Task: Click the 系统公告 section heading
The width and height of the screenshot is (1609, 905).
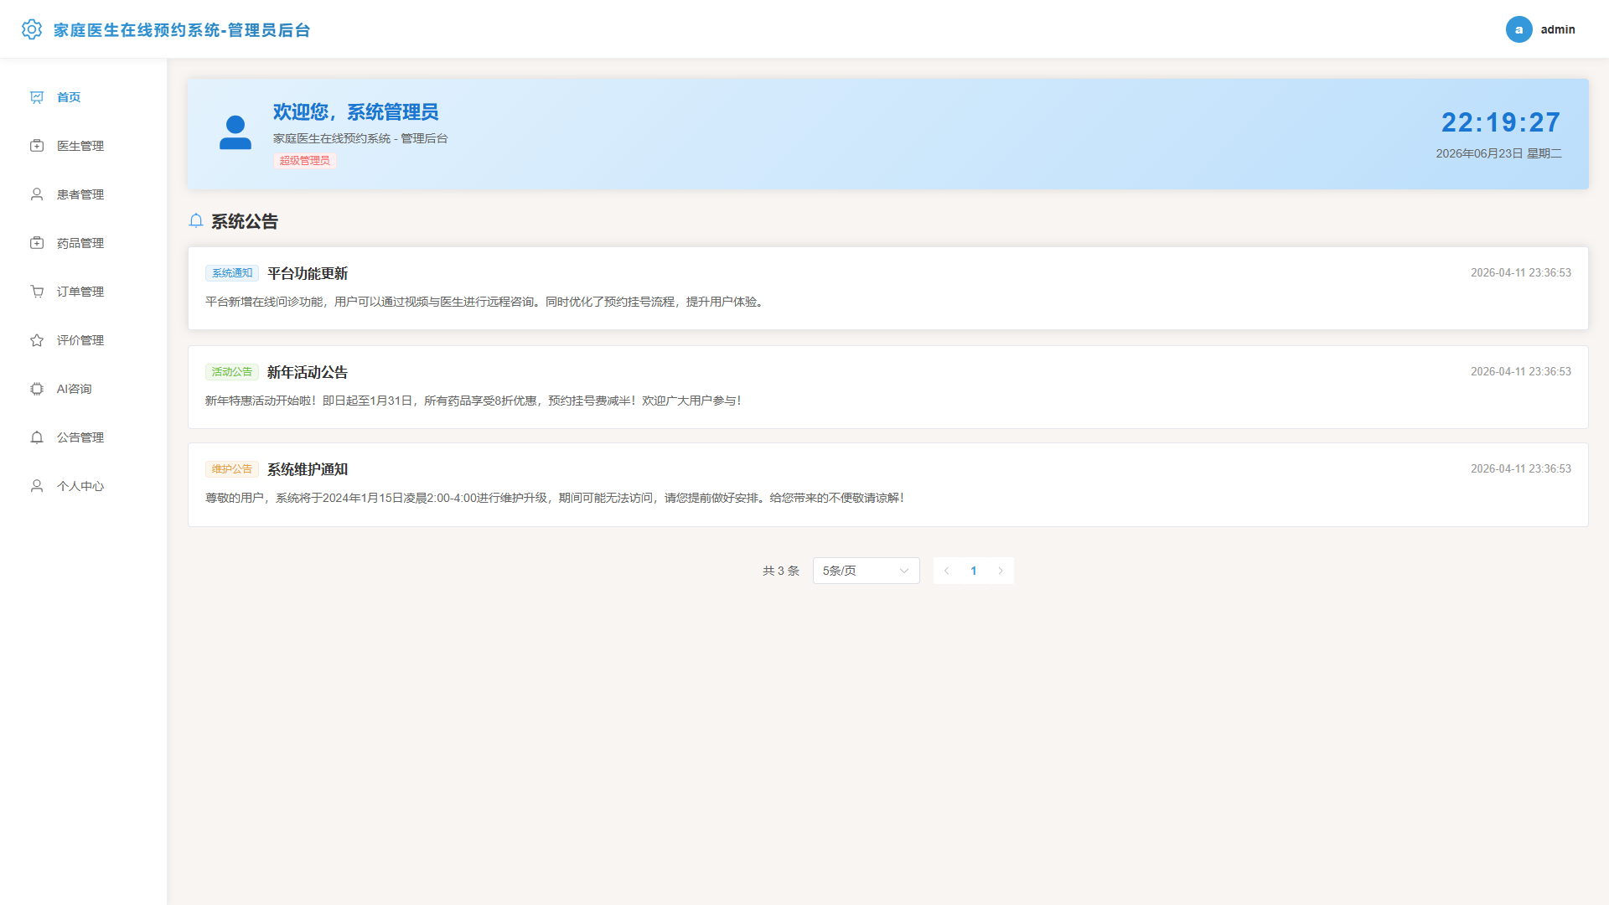Action: (245, 221)
